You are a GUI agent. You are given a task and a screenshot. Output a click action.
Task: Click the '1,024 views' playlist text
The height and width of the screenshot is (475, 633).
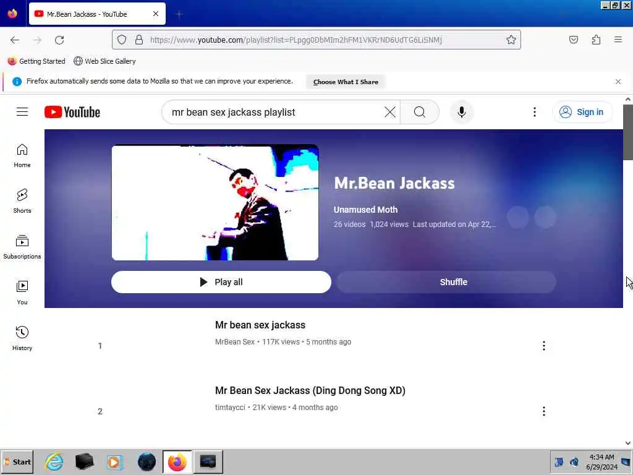(x=389, y=224)
